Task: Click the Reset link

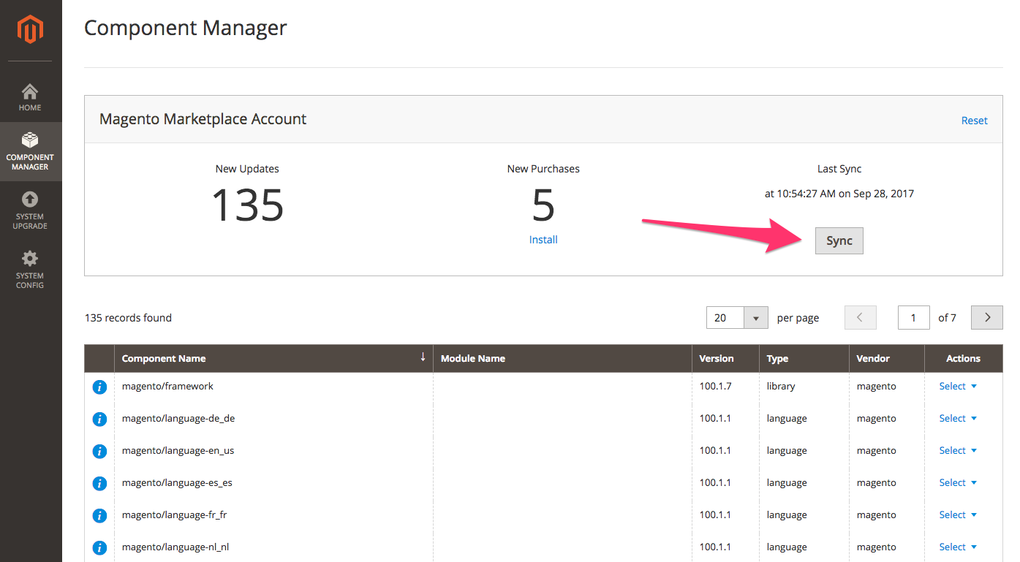Action: click(975, 121)
